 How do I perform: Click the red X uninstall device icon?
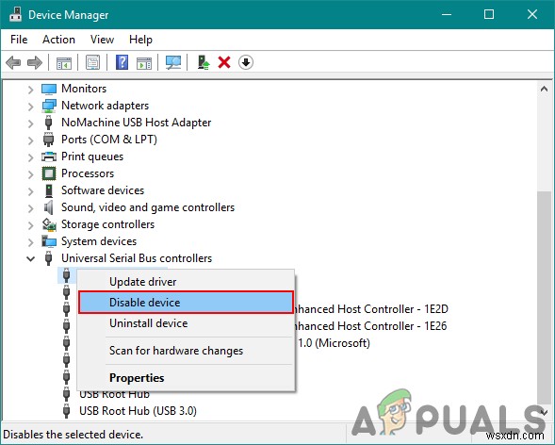(224, 62)
